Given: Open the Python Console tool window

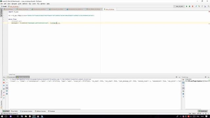Looking at the screenshot, I should tap(40, 111).
